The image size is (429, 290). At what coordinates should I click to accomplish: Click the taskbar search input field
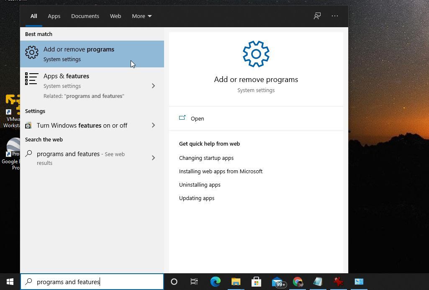(x=92, y=282)
